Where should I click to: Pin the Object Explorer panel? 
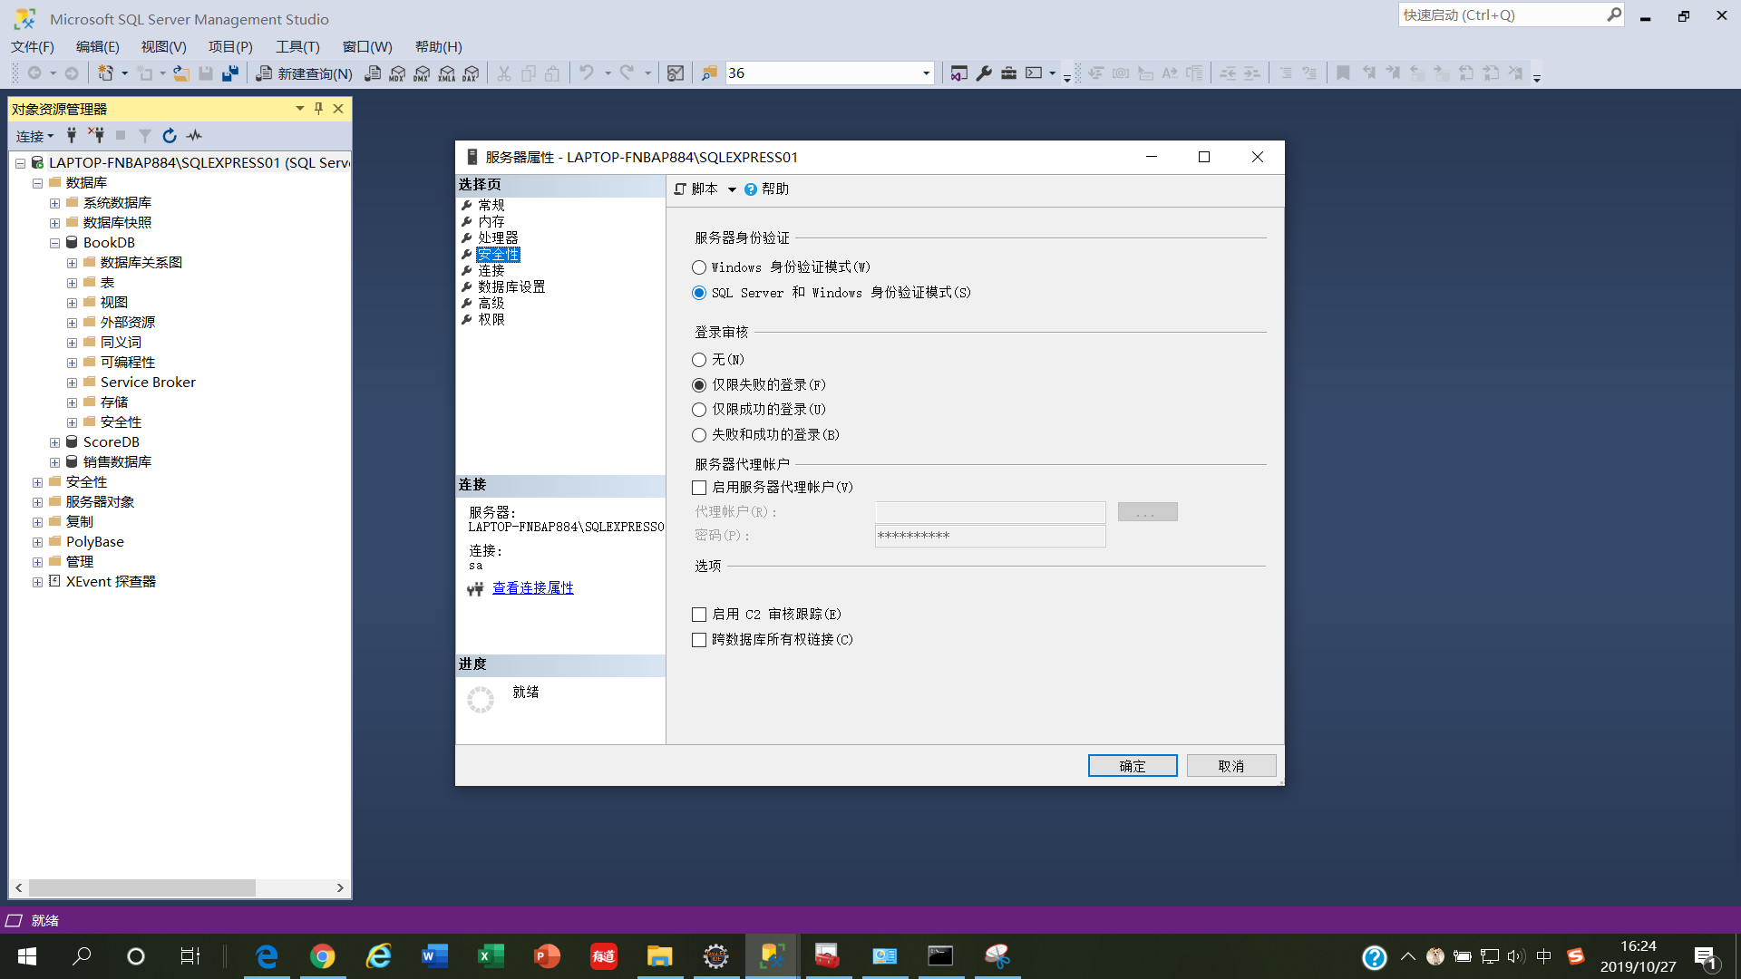(318, 109)
